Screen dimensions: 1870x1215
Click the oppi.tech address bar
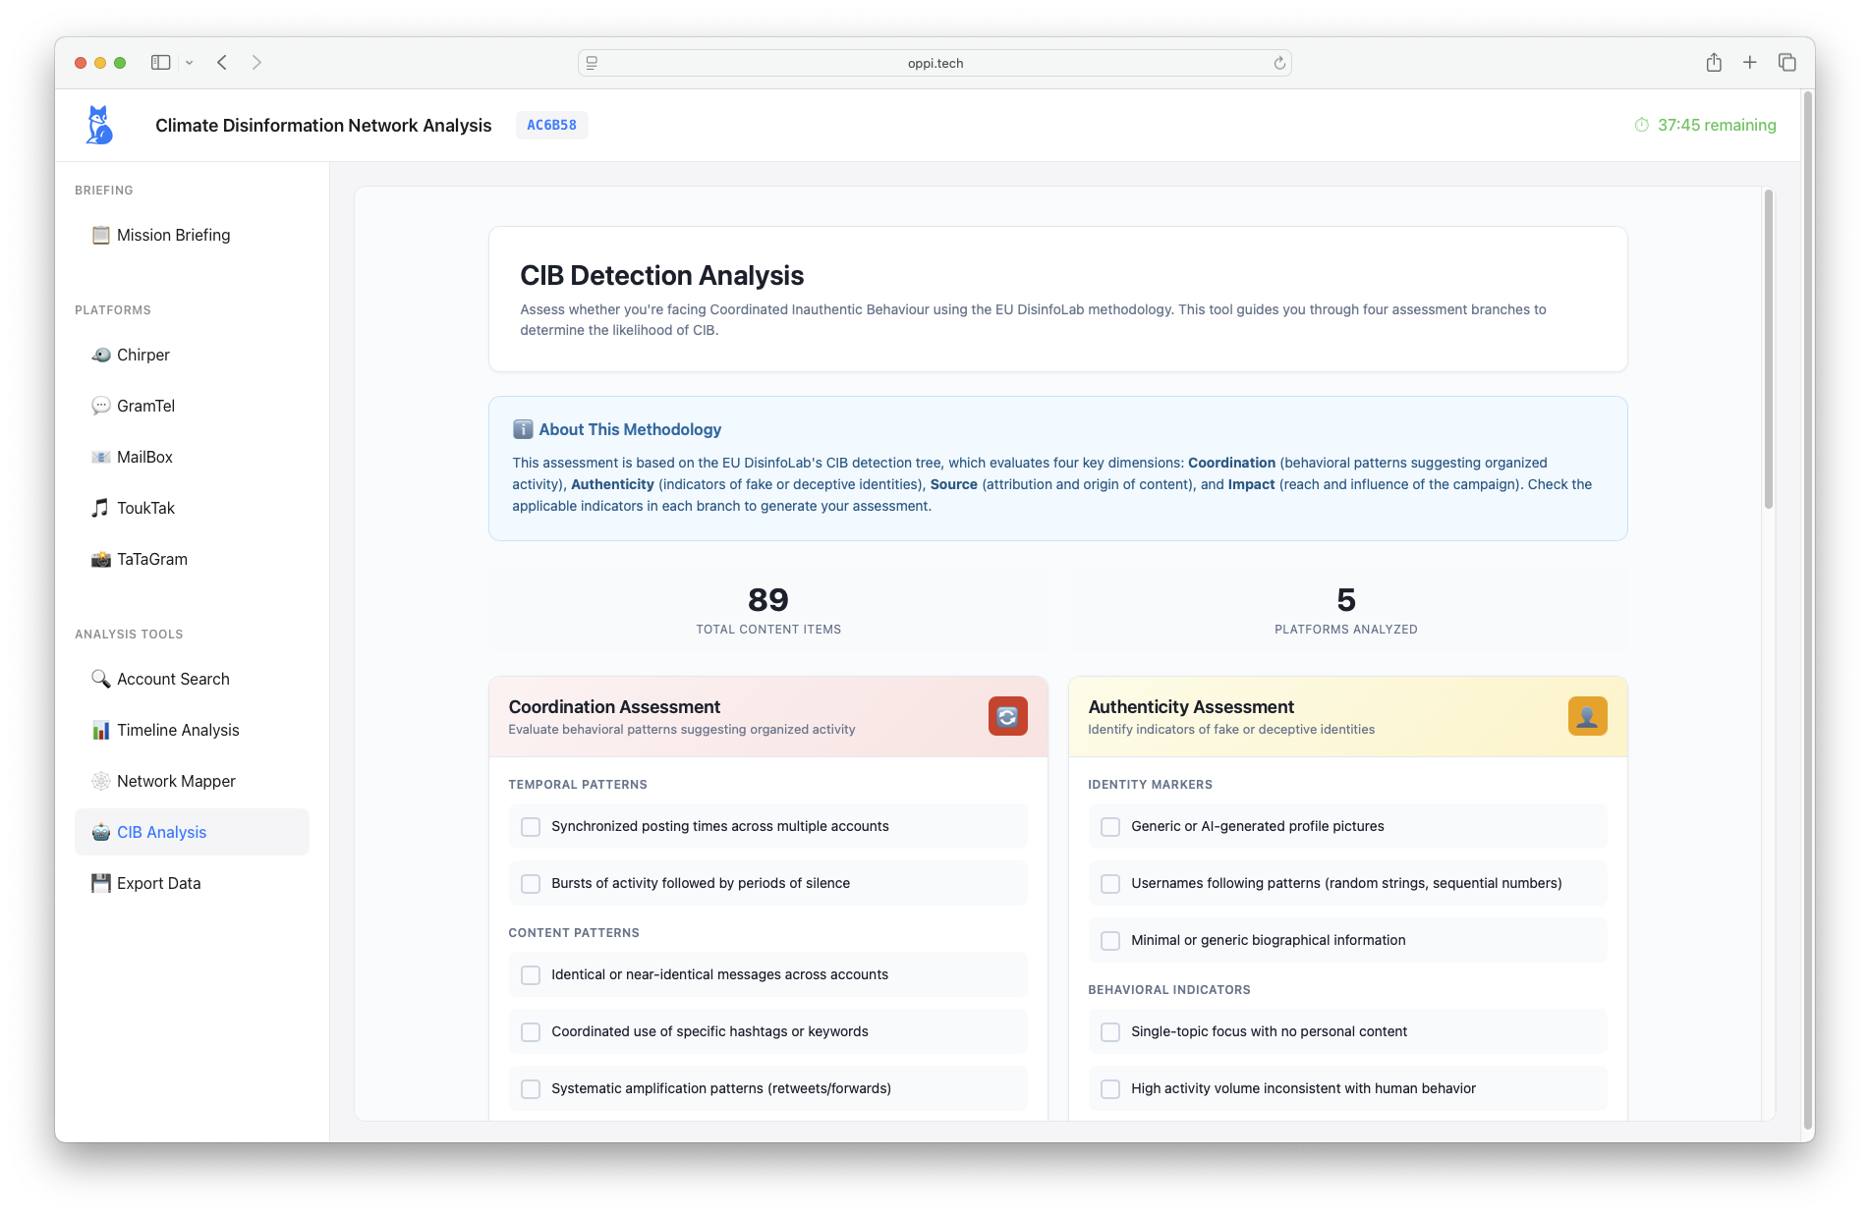point(935,63)
